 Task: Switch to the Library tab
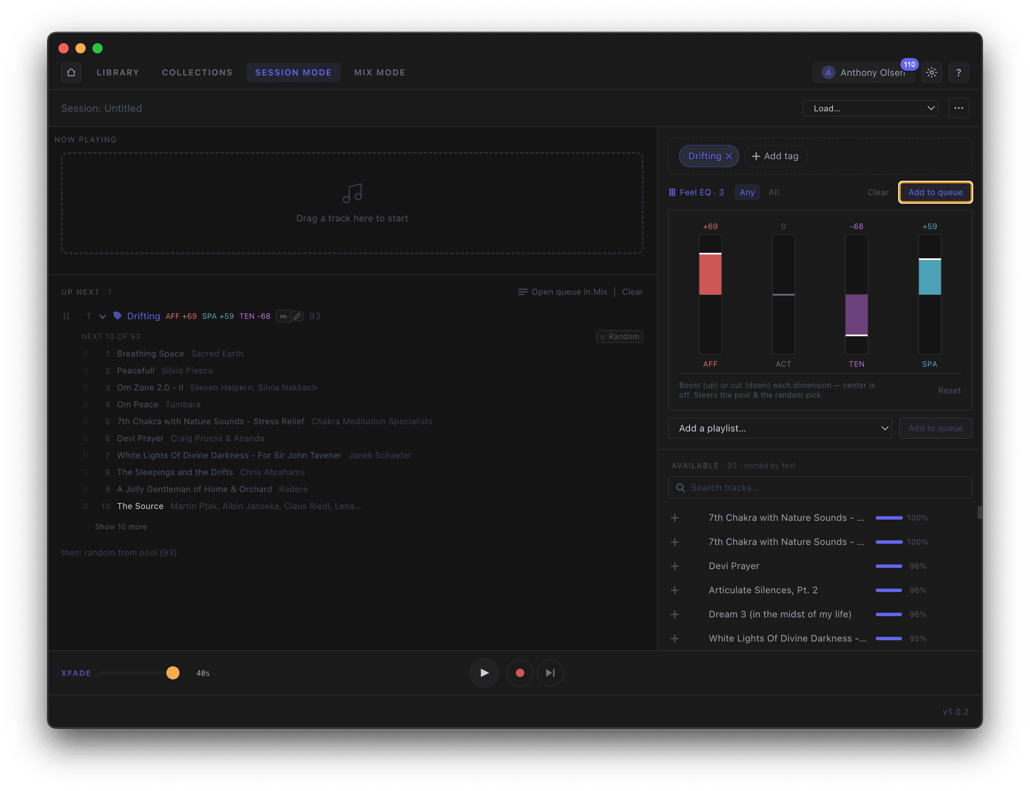click(118, 72)
